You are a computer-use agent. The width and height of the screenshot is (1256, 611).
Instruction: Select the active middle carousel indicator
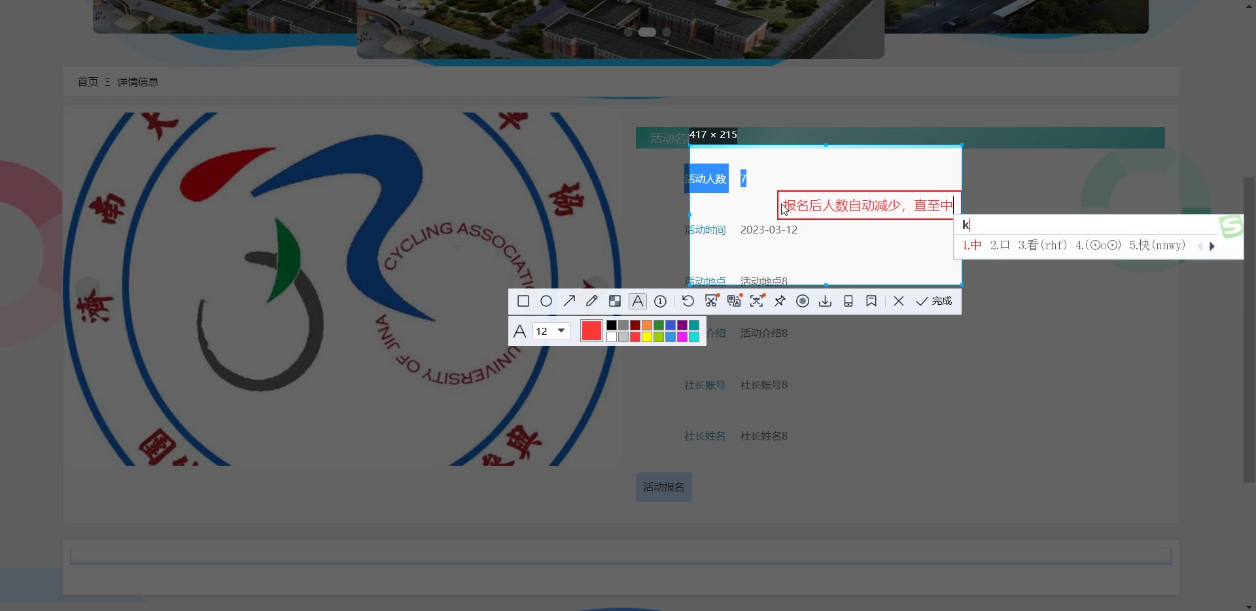pyautogui.click(x=647, y=32)
